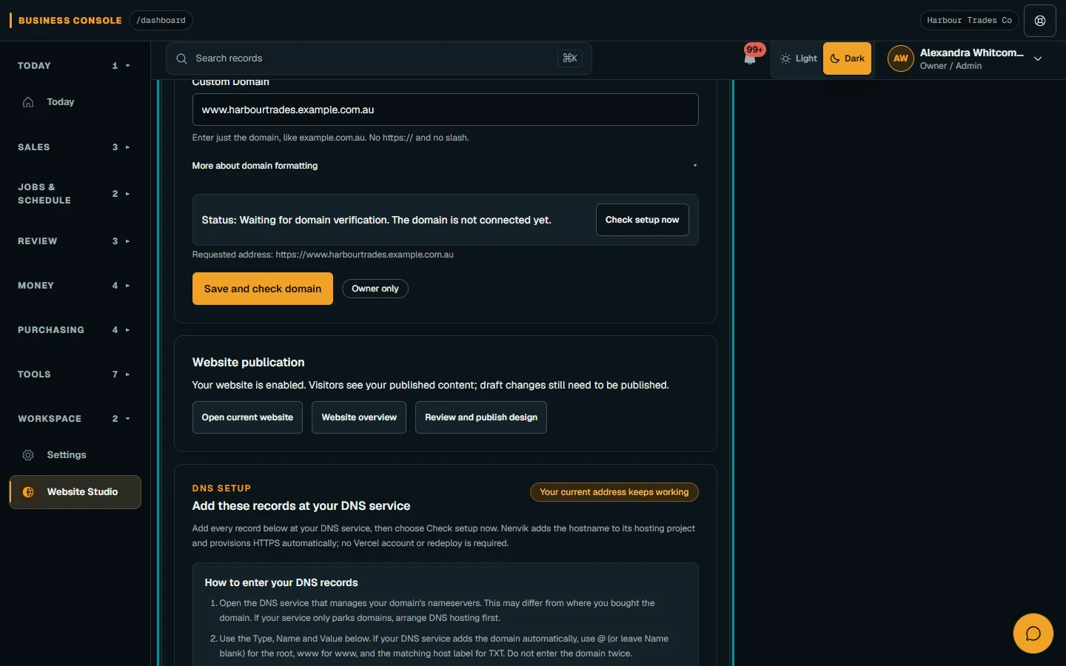Image resolution: width=1066 pixels, height=666 pixels.
Task: Switch to Light theme
Action: click(799, 58)
